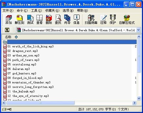Image resolution: width=143 pixels, height=113 pixels.
Task: Click the archive books icon in address bar
Action: [19, 30]
